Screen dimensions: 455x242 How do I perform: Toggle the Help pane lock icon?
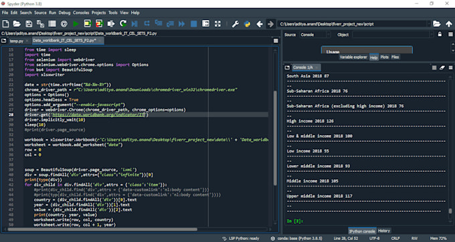point(440,35)
